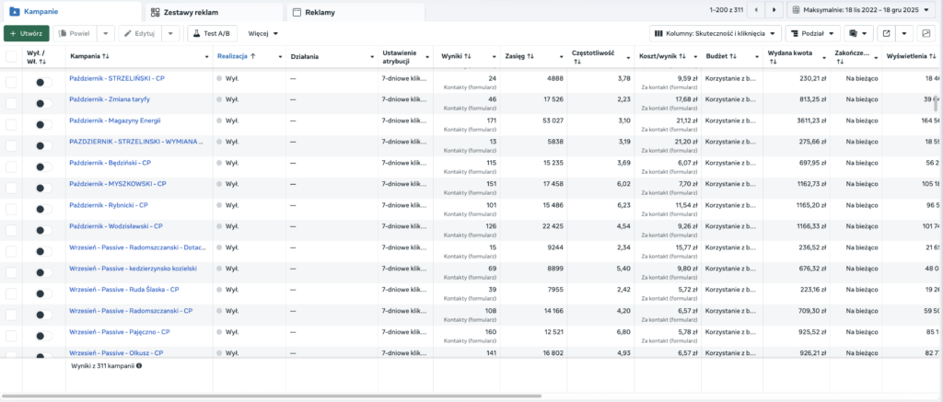Click the horizontal scrollbar at the bottom
The height and width of the screenshot is (402, 943).
(272, 396)
